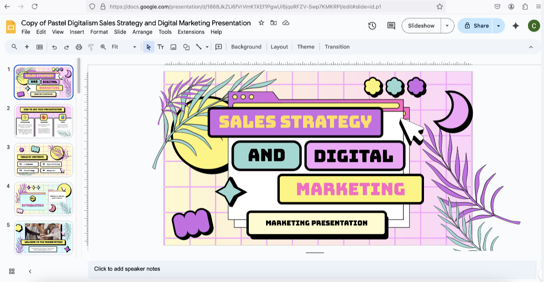The width and height of the screenshot is (544, 282).
Task: Open version history clock icon
Action: (x=372, y=26)
